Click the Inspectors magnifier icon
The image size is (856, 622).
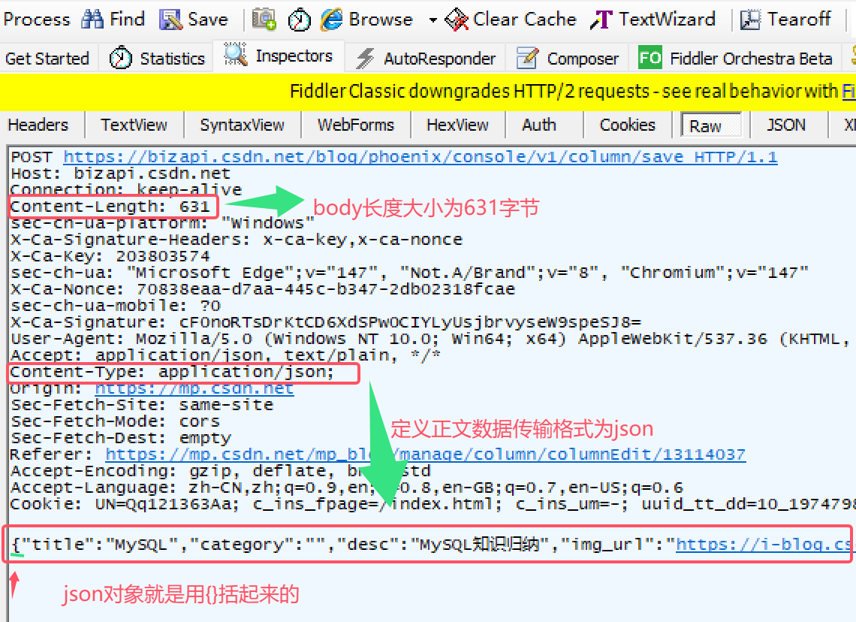(235, 55)
